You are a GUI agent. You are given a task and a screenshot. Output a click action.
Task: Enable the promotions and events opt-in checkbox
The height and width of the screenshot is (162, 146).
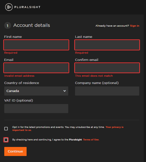[6, 129]
